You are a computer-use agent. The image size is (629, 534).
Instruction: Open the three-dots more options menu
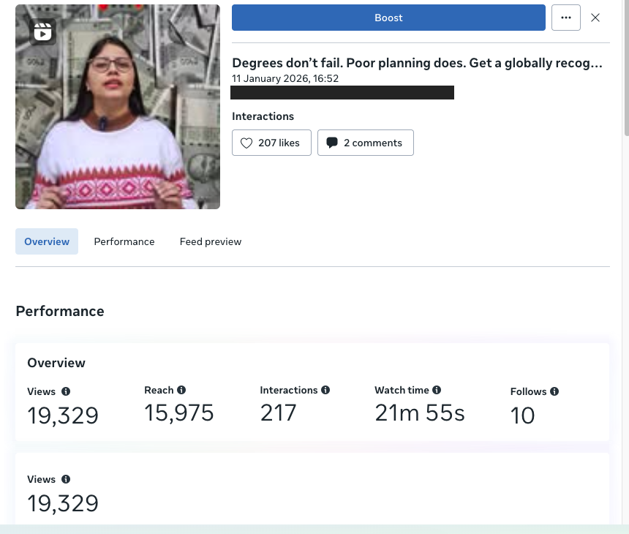565,18
